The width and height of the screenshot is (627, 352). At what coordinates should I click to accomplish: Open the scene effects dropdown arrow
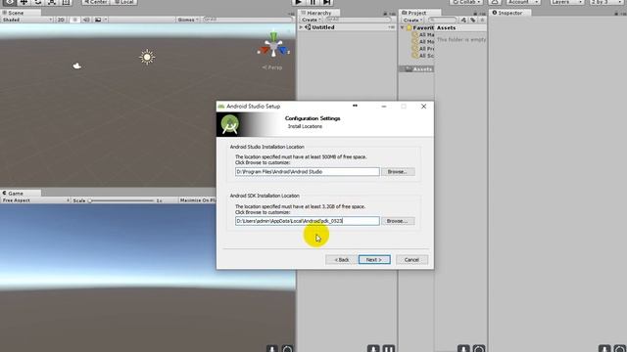click(x=106, y=20)
